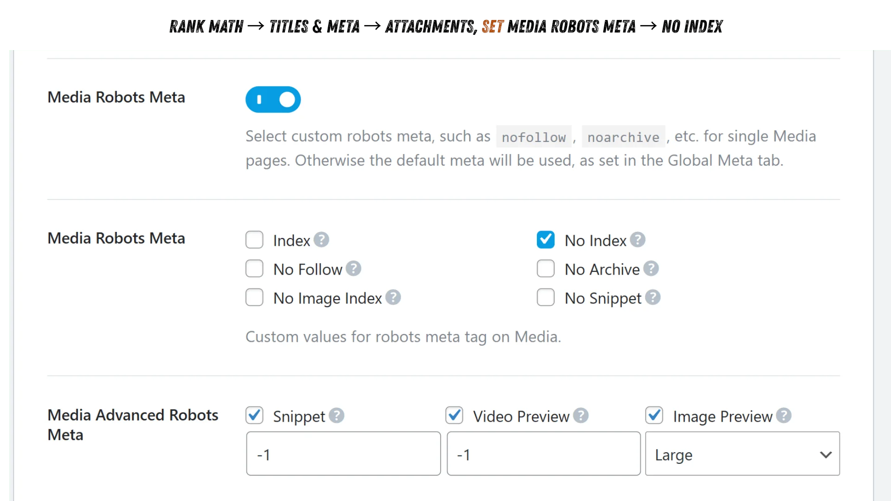Image resolution: width=891 pixels, height=501 pixels.
Task: Uncheck the Snippet checkbox
Action: click(254, 416)
